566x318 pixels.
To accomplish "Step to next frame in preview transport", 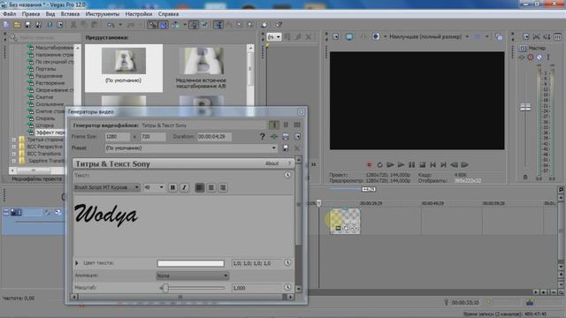I will click(464, 165).
